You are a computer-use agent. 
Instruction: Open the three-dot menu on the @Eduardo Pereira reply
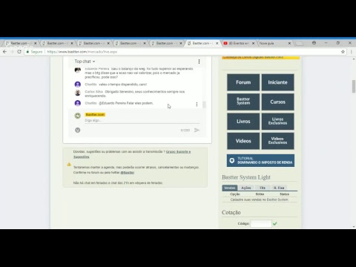tap(197, 105)
